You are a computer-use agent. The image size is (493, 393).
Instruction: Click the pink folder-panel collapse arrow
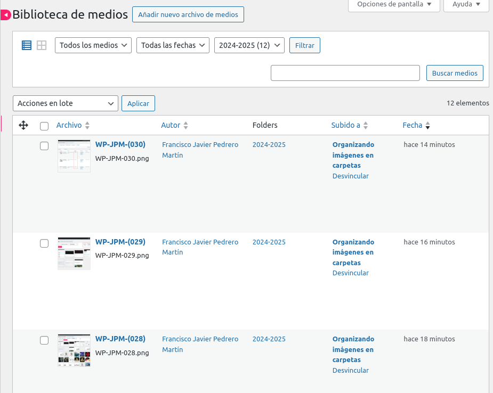[x=5, y=15]
